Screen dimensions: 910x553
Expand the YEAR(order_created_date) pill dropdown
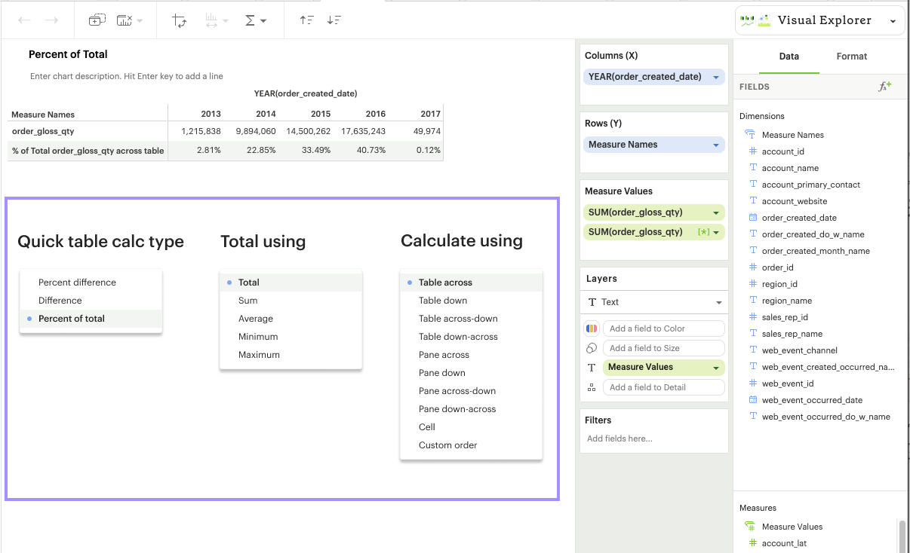pyautogui.click(x=715, y=77)
